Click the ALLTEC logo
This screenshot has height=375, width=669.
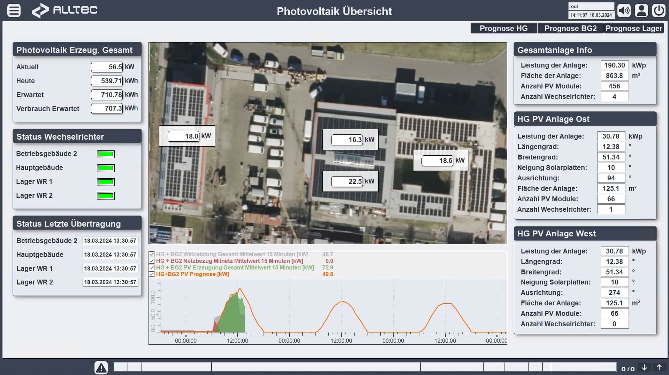pyautogui.click(x=65, y=10)
